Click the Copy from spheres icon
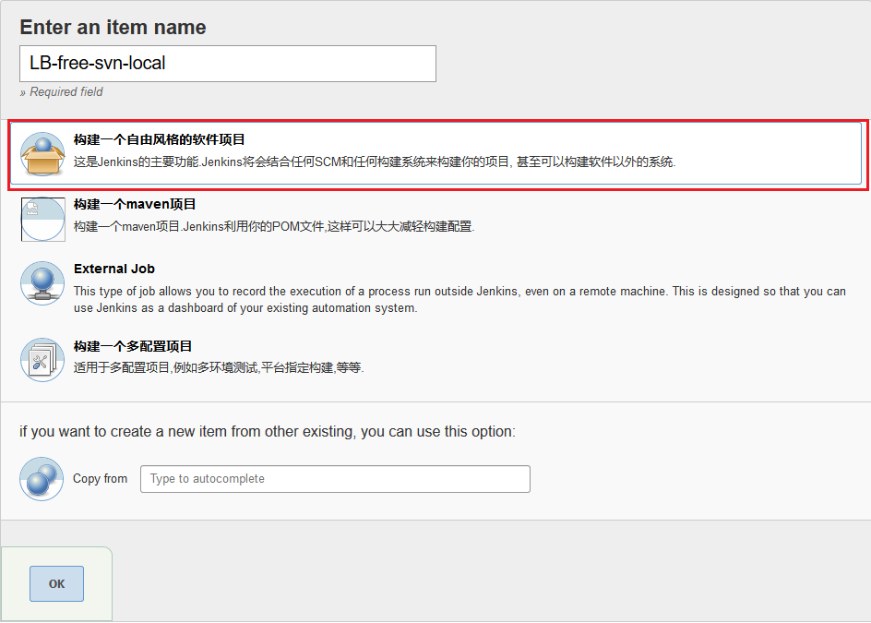This screenshot has width=871, height=623. coord(42,479)
